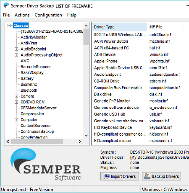
Task: Select the AntiVirus class
Action: (x=29, y=43)
